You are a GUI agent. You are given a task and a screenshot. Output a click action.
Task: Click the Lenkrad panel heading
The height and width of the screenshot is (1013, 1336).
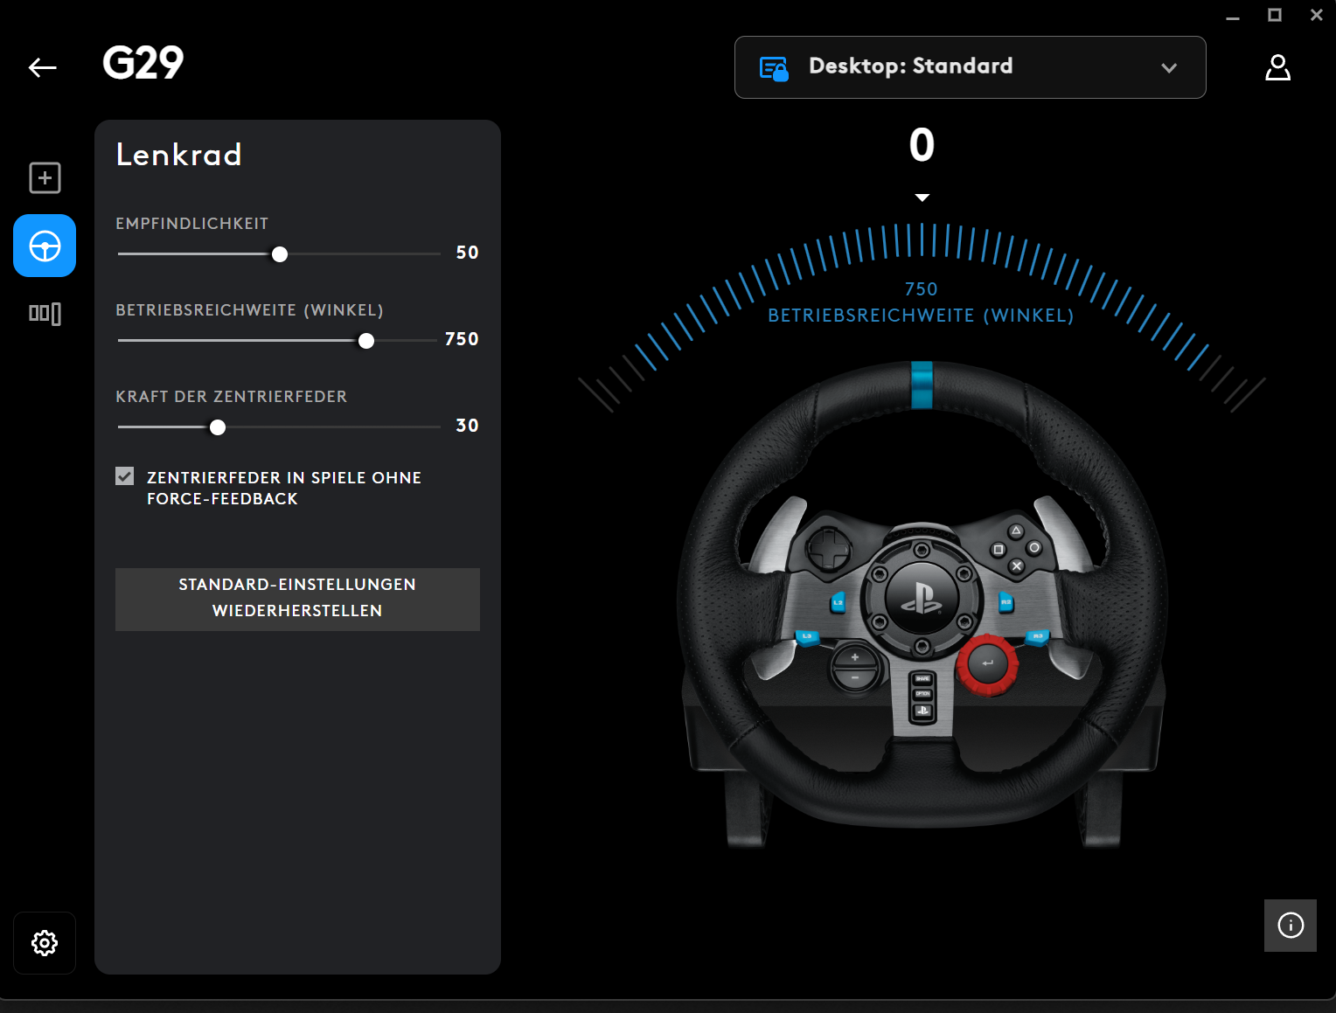pos(179,155)
